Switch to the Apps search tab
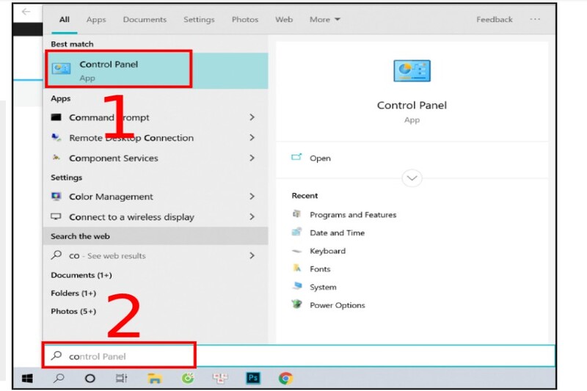This screenshot has height=391, width=587. [x=96, y=20]
